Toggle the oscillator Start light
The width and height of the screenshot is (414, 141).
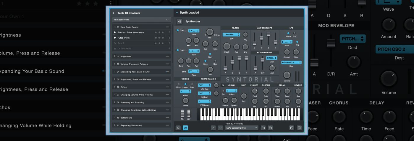point(210,54)
